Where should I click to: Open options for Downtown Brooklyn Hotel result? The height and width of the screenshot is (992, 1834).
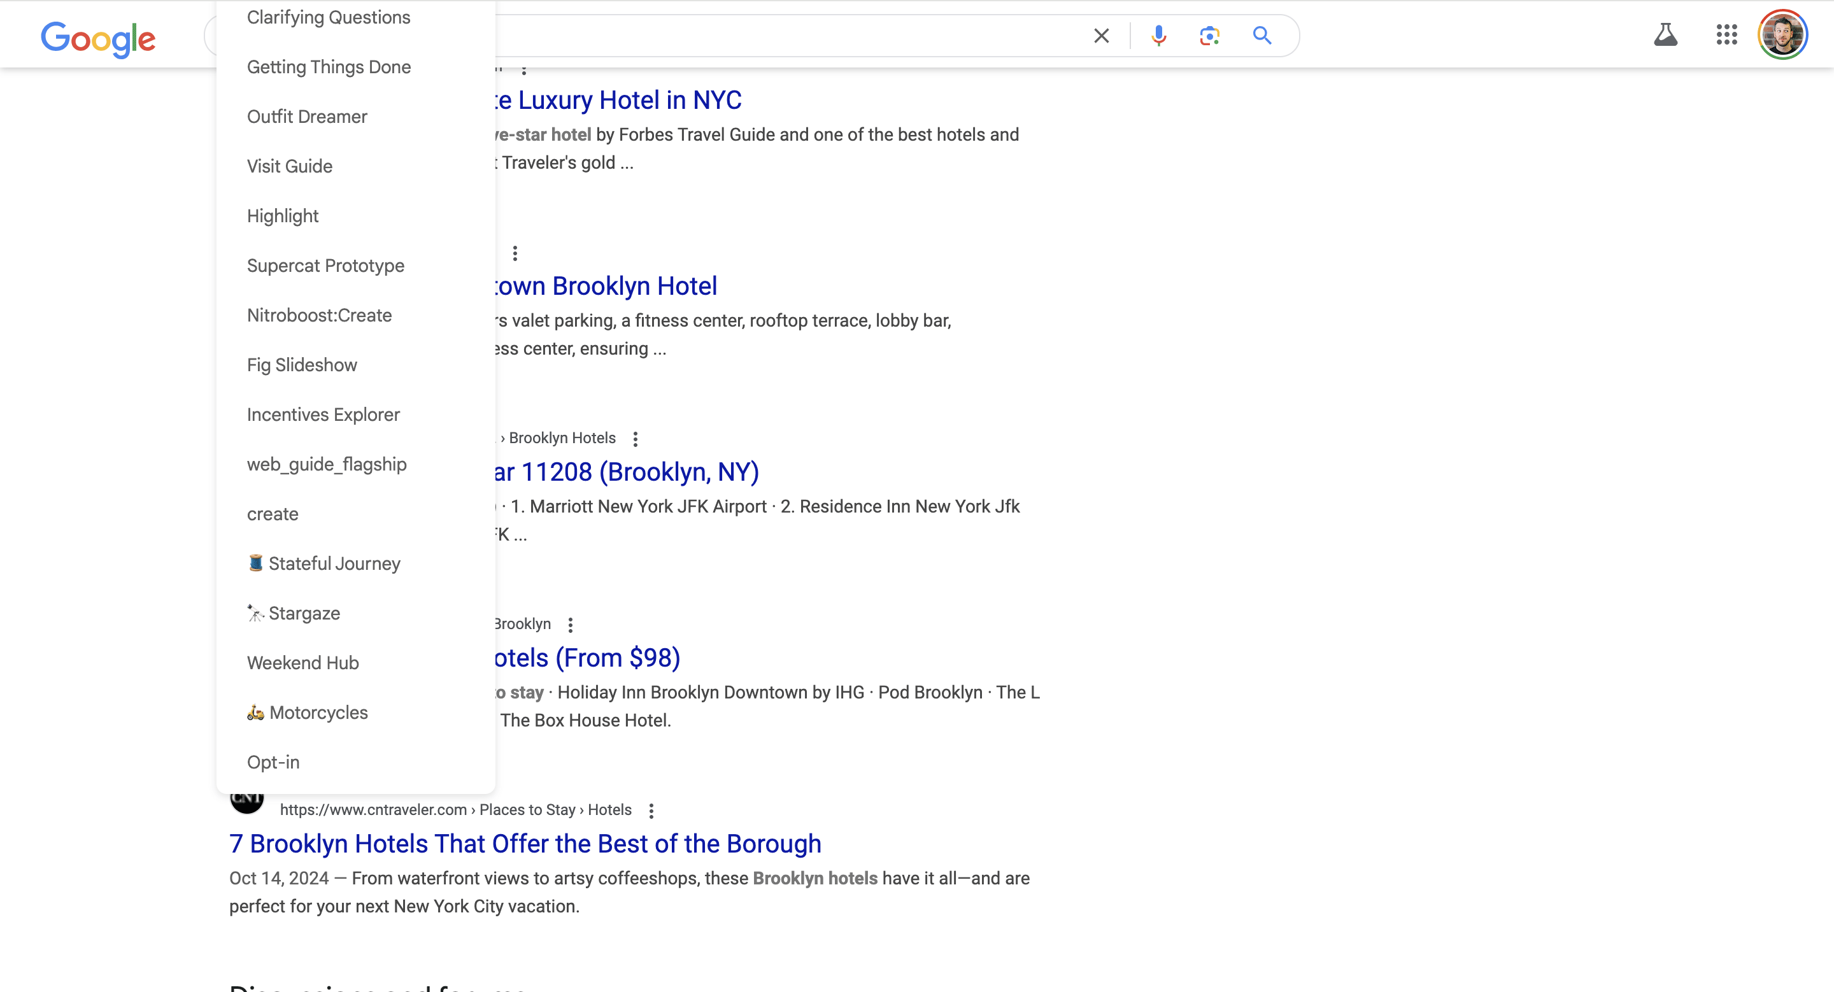tap(515, 253)
